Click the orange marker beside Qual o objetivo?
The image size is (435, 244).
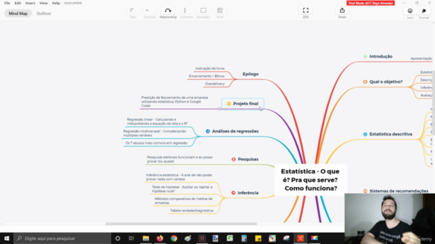coord(365,82)
